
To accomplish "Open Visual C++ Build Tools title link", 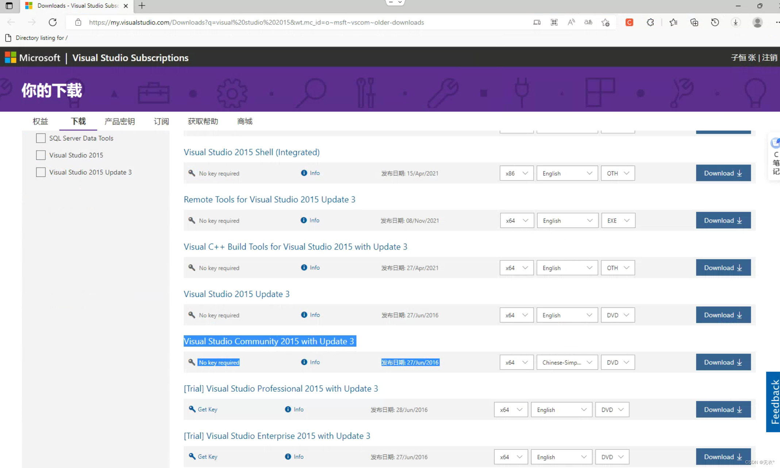I will coord(295,247).
